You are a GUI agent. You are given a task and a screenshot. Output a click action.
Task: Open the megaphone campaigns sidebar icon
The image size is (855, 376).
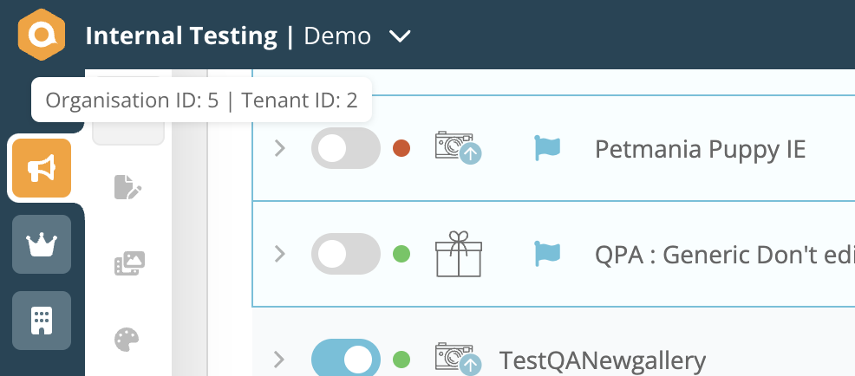pyautogui.click(x=42, y=169)
